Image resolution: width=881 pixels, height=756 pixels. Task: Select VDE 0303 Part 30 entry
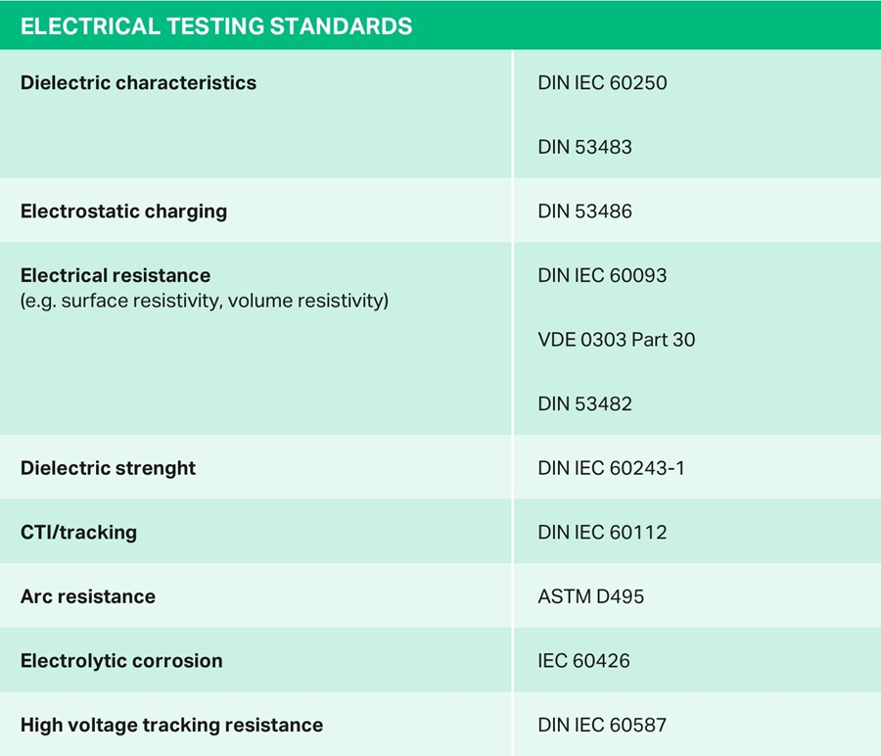(616, 340)
